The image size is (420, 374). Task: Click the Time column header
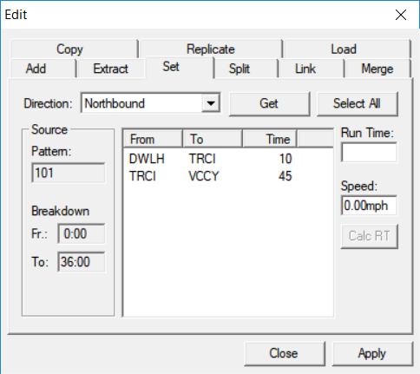[x=270, y=139]
